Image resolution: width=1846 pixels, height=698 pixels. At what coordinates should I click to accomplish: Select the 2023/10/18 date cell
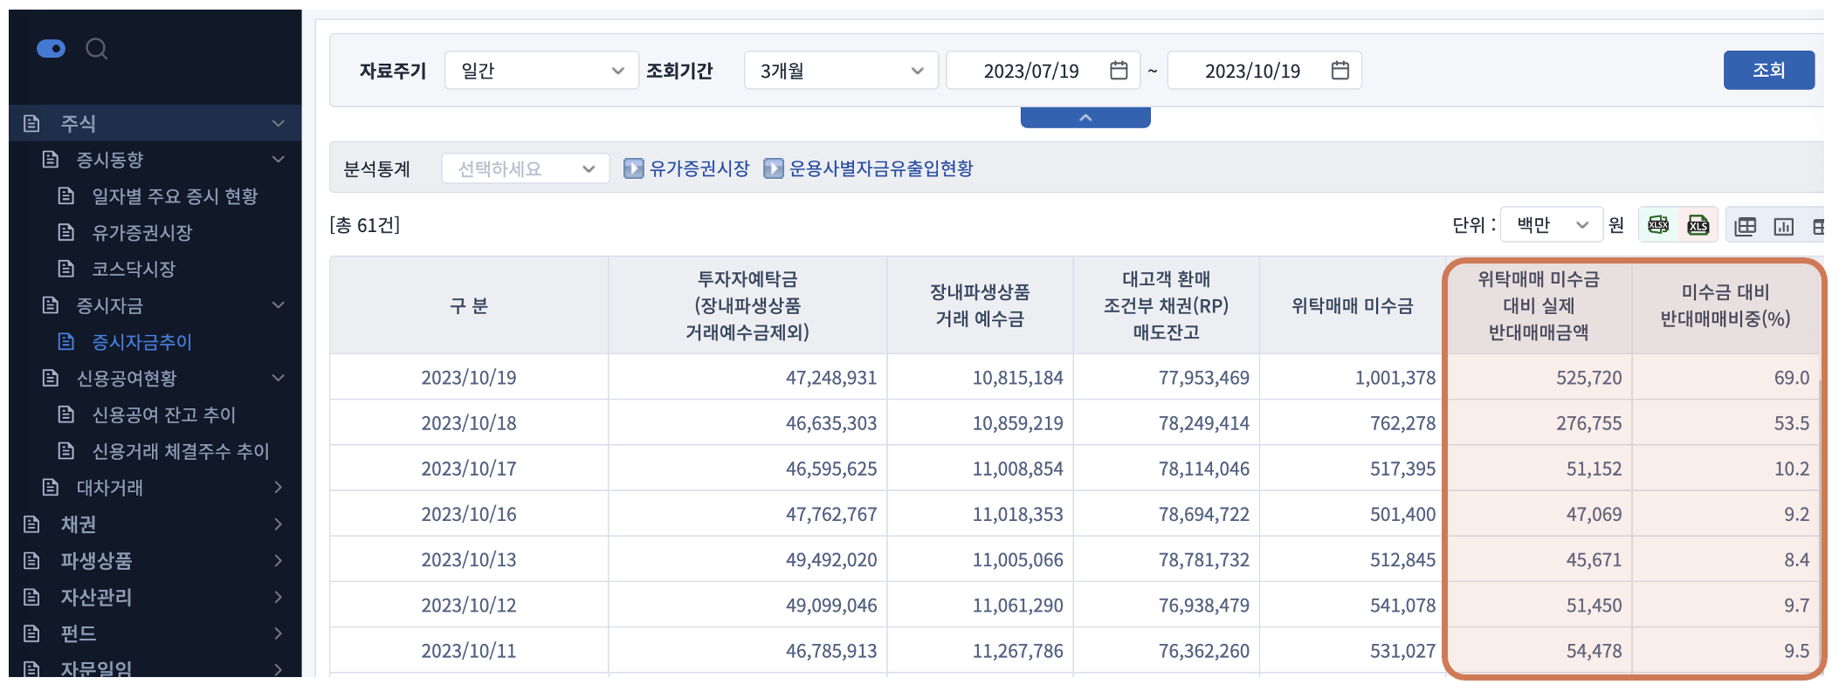[x=469, y=423]
